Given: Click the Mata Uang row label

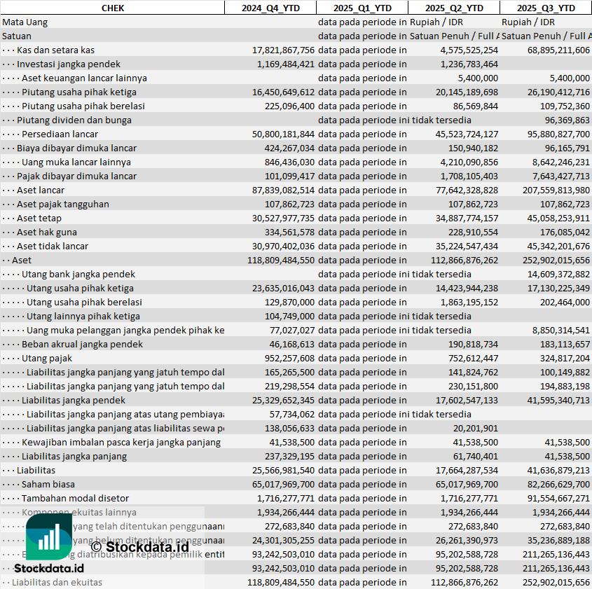Looking at the screenshot, I should pos(25,22).
